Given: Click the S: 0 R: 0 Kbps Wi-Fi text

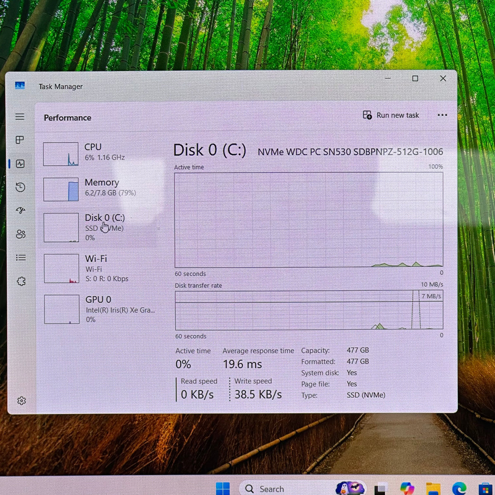Looking at the screenshot, I should (107, 279).
